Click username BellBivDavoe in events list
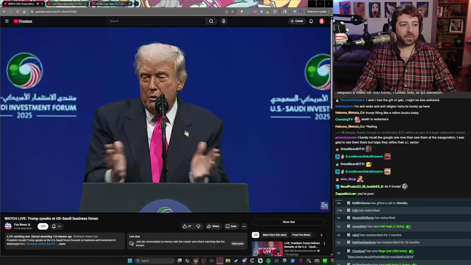The width and height of the screenshot is (471, 265). (x=361, y=203)
